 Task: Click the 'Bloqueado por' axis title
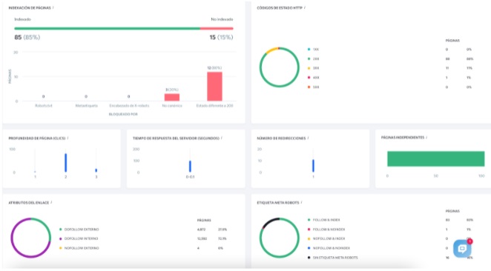123,114
